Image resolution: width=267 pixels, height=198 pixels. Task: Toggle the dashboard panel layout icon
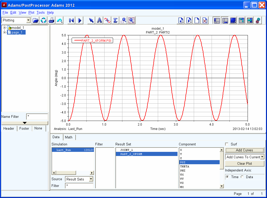pyautogui.click(x=225, y=21)
